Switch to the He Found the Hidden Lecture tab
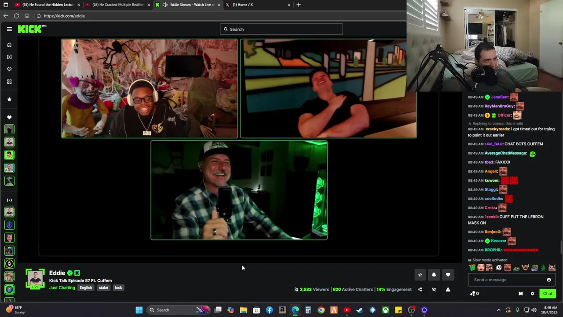 (x=48, y=5)
